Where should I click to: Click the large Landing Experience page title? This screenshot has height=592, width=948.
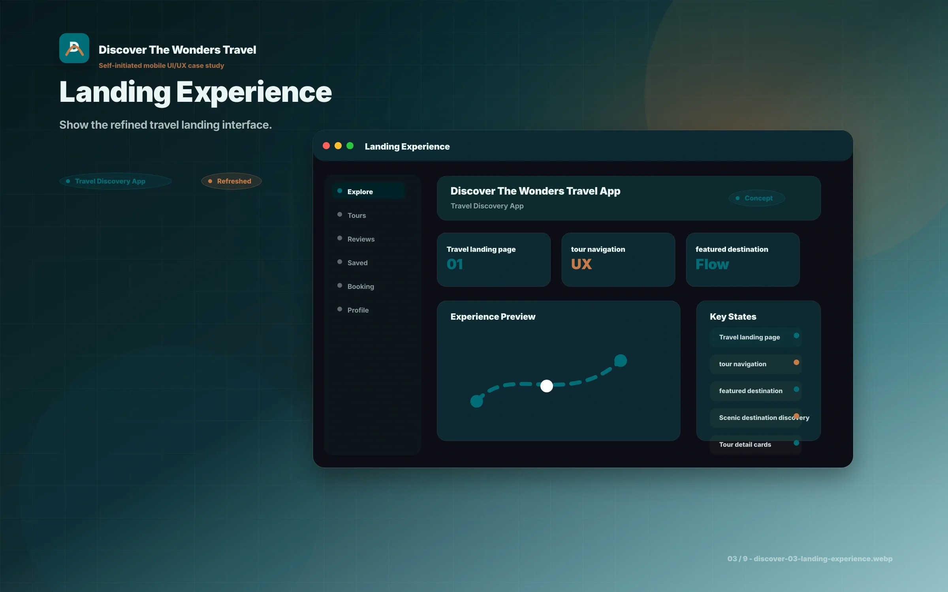click(196, 92)
